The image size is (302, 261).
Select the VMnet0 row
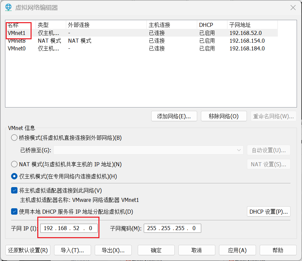tap(141, 48)
